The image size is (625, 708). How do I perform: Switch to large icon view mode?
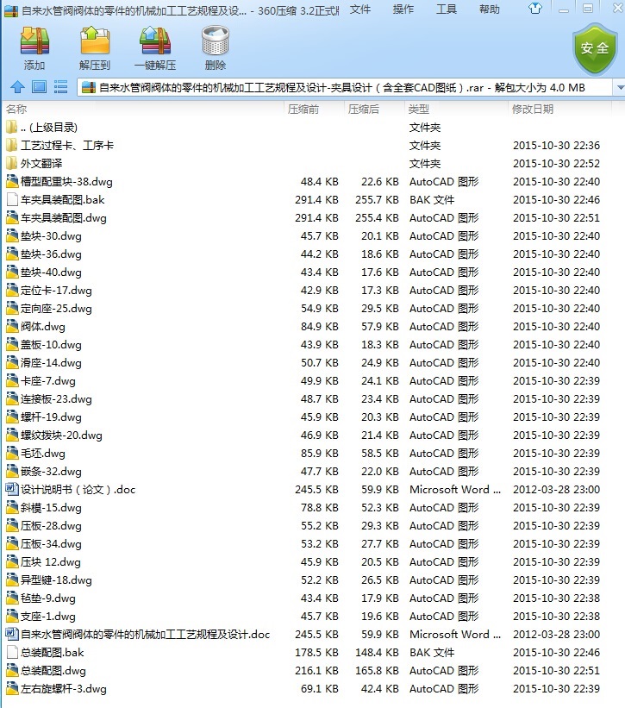[39, 87]
